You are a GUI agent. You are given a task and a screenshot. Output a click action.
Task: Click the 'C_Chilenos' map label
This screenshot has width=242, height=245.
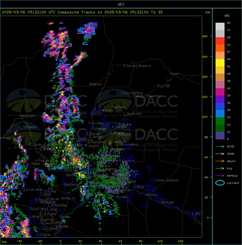tap(28, 127)
